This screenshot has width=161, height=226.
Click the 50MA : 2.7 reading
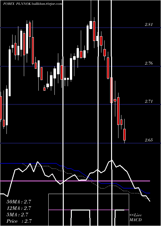click(x=19, y=201)
